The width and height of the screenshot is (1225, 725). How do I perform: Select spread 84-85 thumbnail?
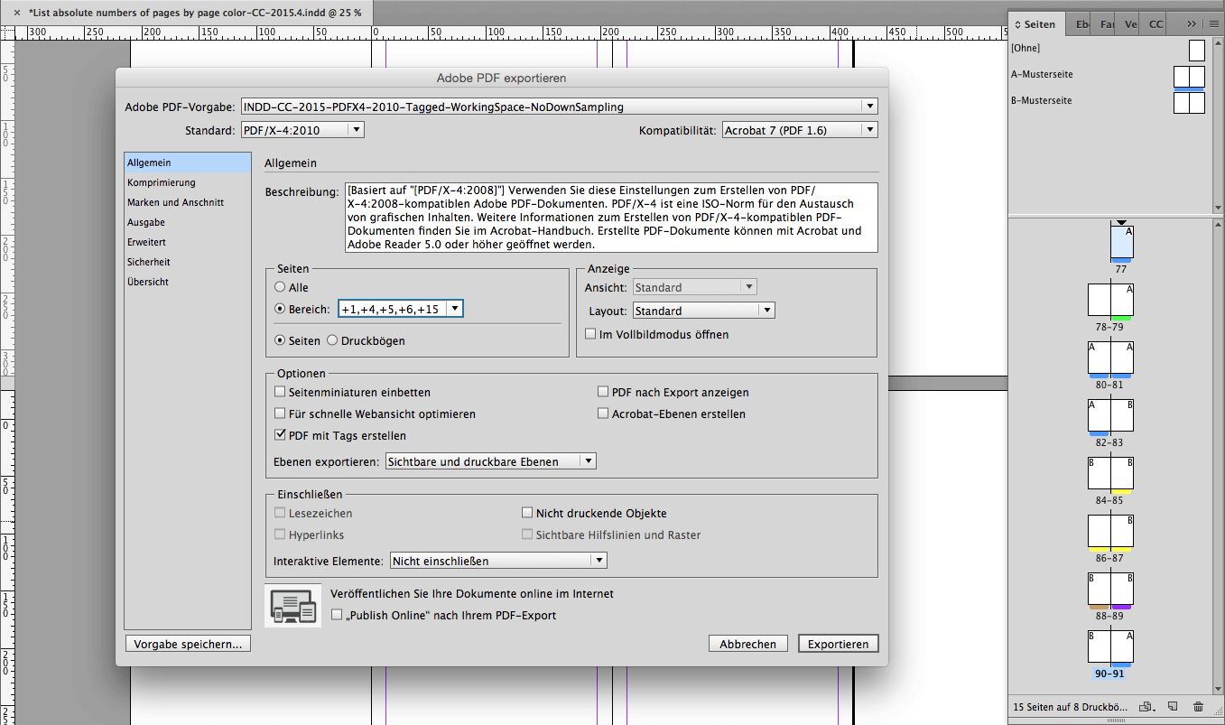click(x=1110, y=475)
